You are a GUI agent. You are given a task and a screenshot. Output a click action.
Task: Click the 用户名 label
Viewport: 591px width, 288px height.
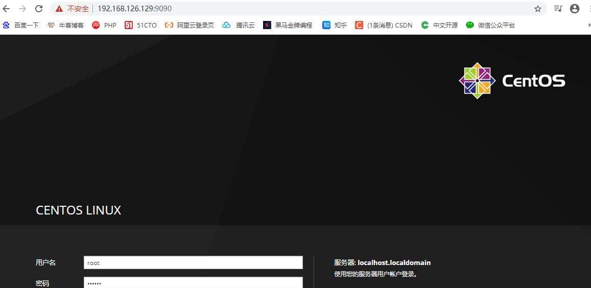tap(45, 263)
